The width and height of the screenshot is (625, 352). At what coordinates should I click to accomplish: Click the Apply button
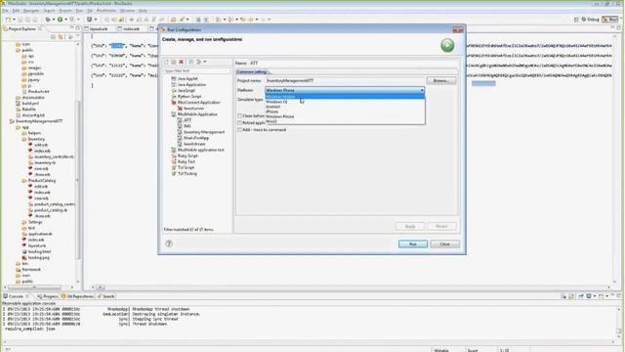pos(410,226)
